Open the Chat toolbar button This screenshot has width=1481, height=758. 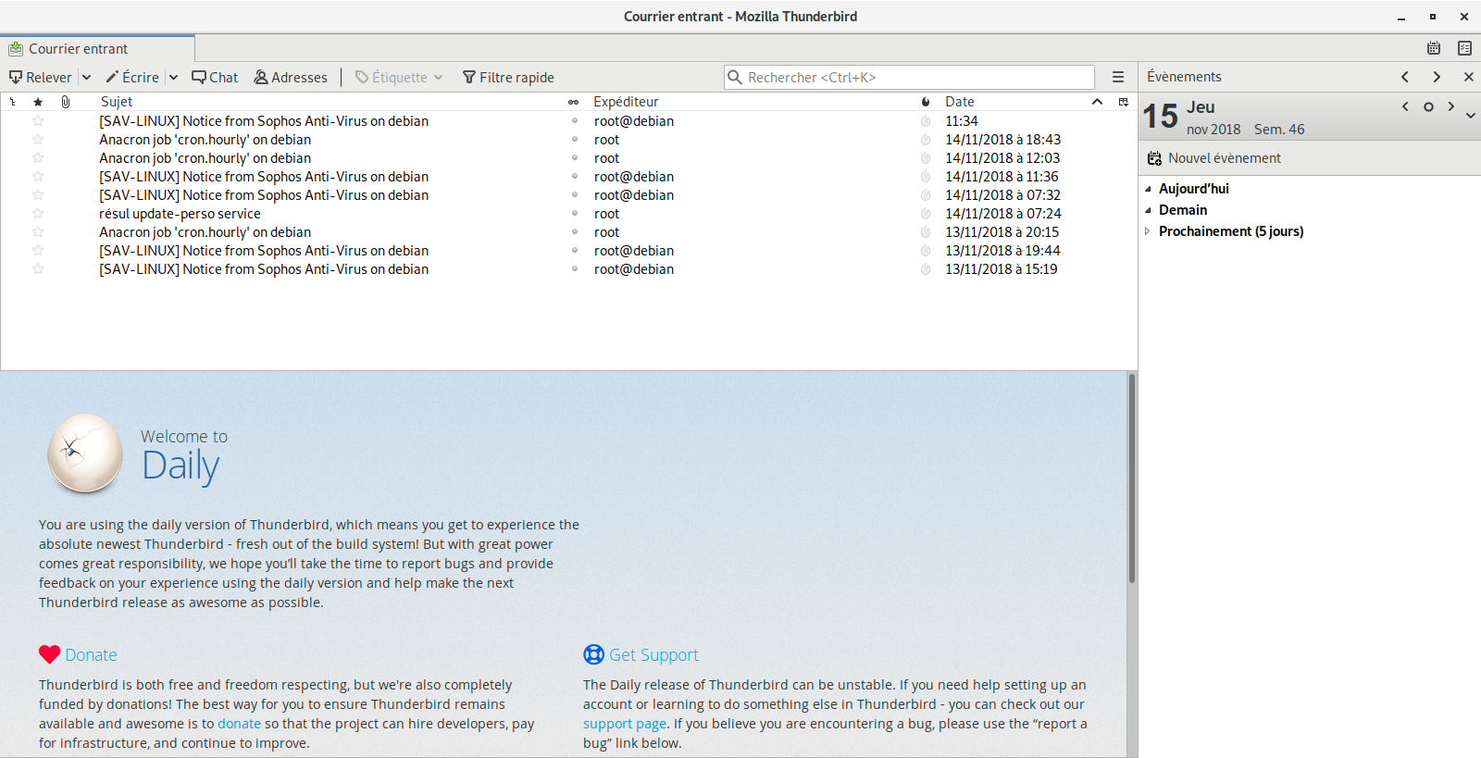(x=215, y=78)
